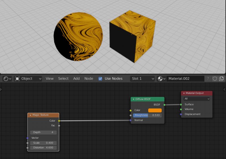Screen dimensions: 226x159
Task: Browse materials with the sphere icon
Action: click(161, 79)
